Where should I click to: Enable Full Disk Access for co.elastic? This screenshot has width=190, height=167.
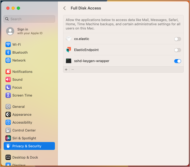pos(177,39)
